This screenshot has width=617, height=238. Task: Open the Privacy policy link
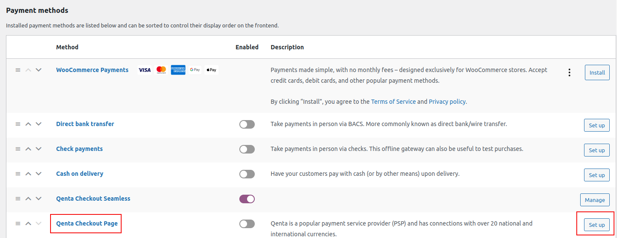click(x=447, y=102)
